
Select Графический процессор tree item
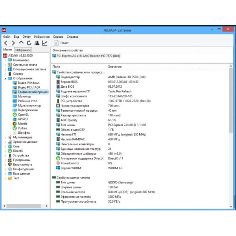pos(31,92)
